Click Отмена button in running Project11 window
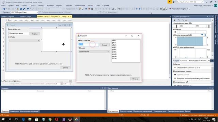Viewport: 218px width, 122px height. click(x=135, y=79)
